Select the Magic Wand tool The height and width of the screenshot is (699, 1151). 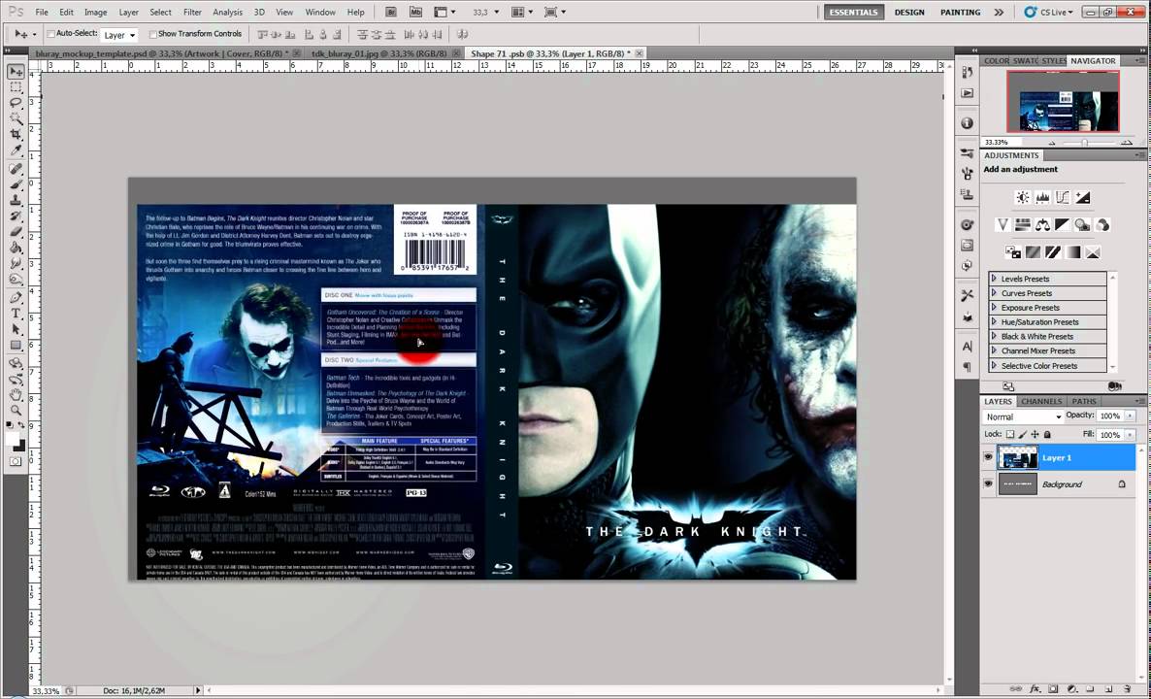[x=16, y=119]
